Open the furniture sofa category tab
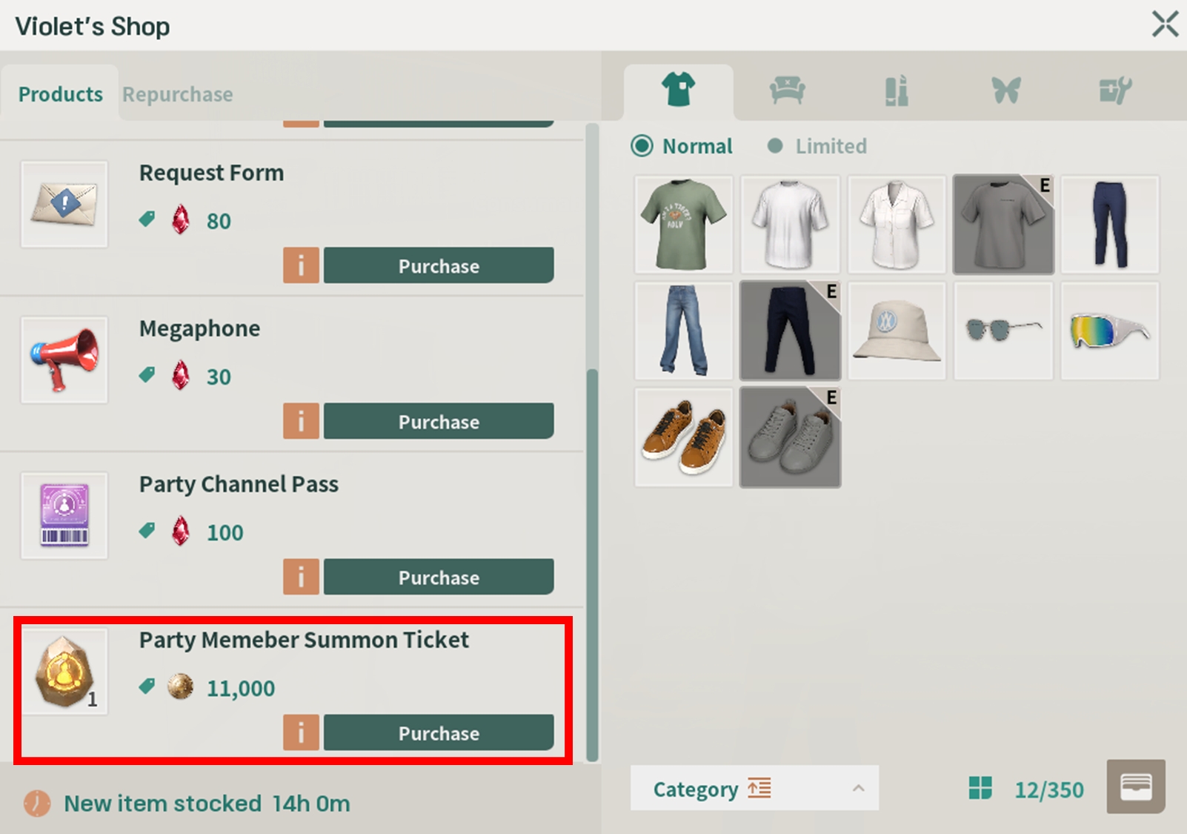The width and height of the screenshot is (1187, 834). tap(787, 91)
